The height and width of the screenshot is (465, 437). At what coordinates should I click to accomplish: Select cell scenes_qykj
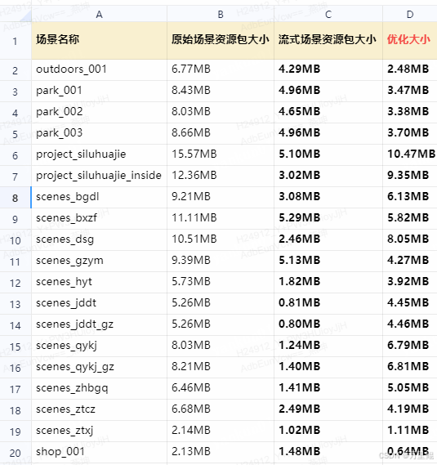pyautogui.click(x=99, y=346)
